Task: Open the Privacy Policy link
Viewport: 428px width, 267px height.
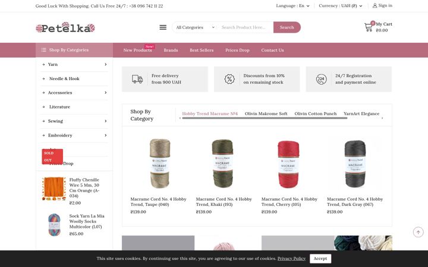Action: 291,259
